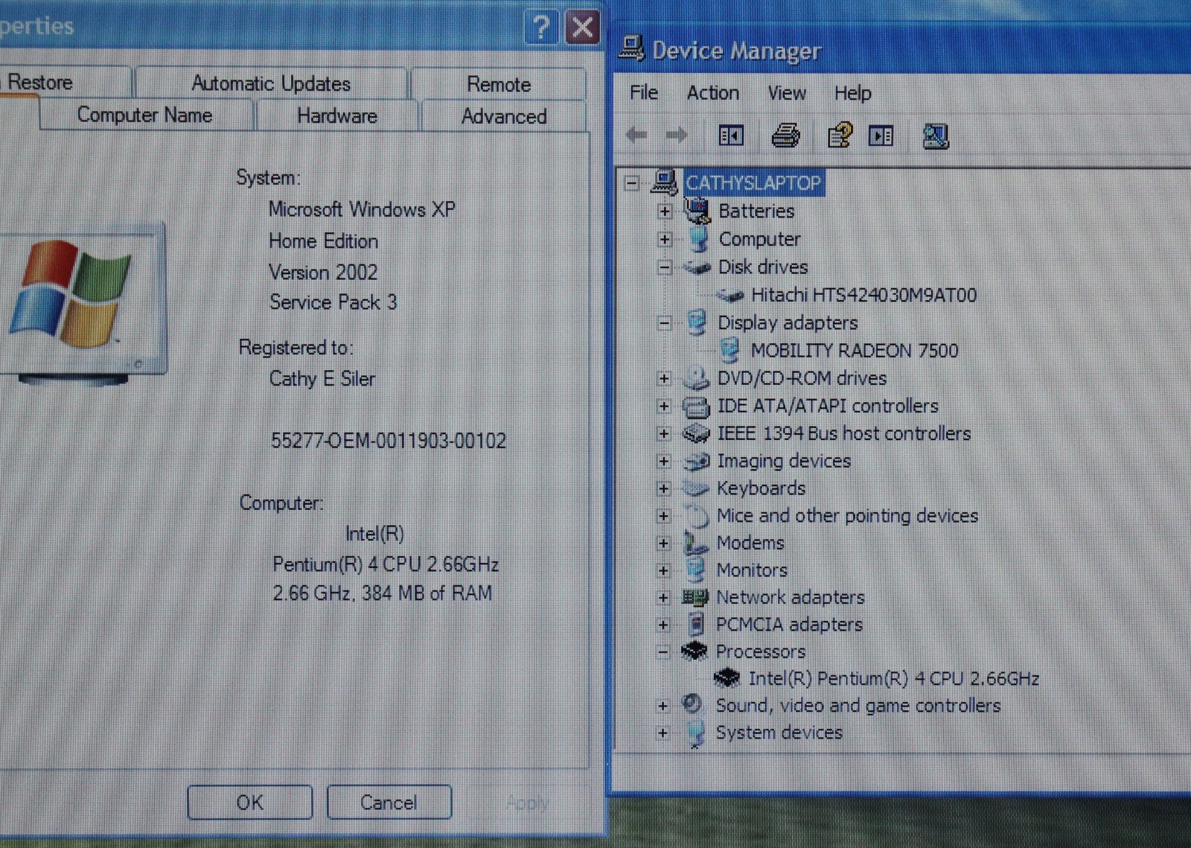Image resolution: width=1191 pixels, height=848 pixels.
Task: Click the Disk drives category icon
Action: 697,267
